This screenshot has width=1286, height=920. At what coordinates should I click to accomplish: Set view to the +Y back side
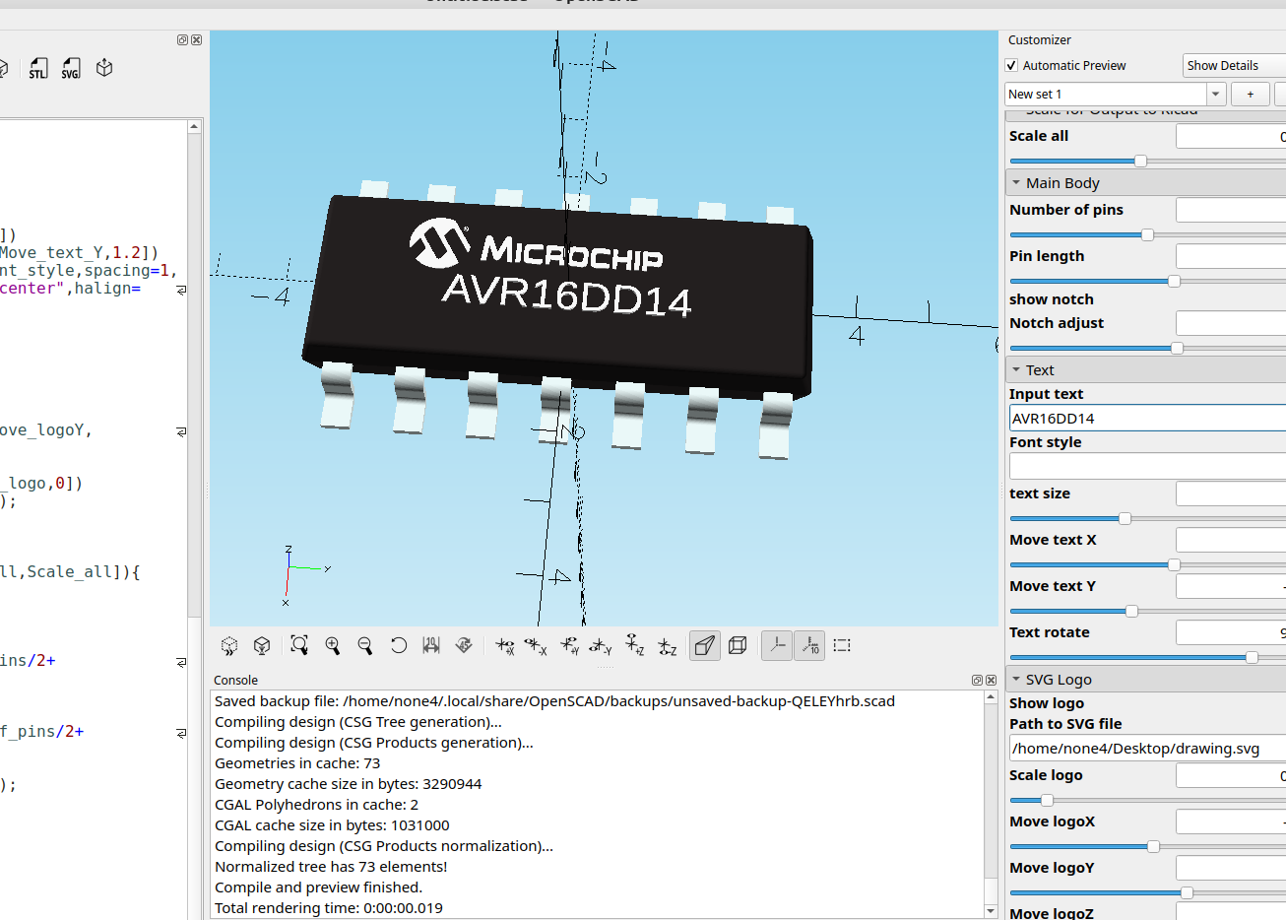click(570, 645)
